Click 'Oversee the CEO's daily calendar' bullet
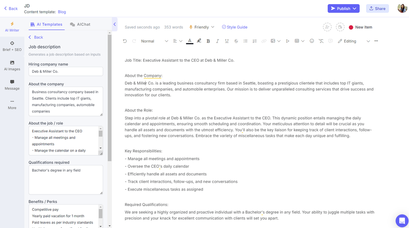 click(157, 166)
